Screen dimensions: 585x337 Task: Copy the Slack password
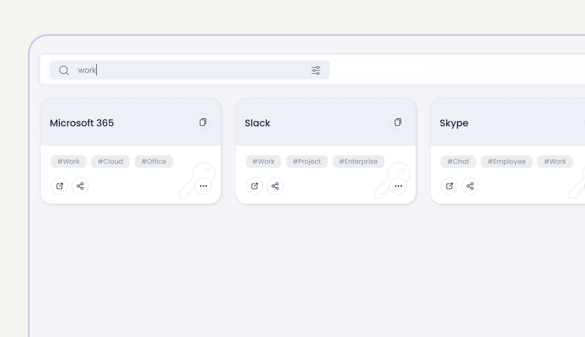398,122
